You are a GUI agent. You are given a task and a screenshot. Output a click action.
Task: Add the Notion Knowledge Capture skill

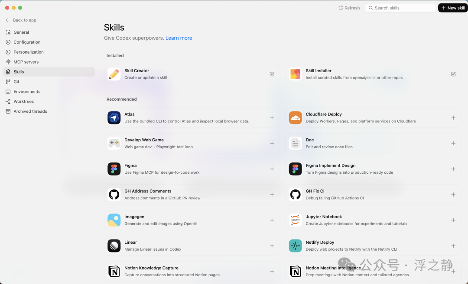click(x=272, y=271)
